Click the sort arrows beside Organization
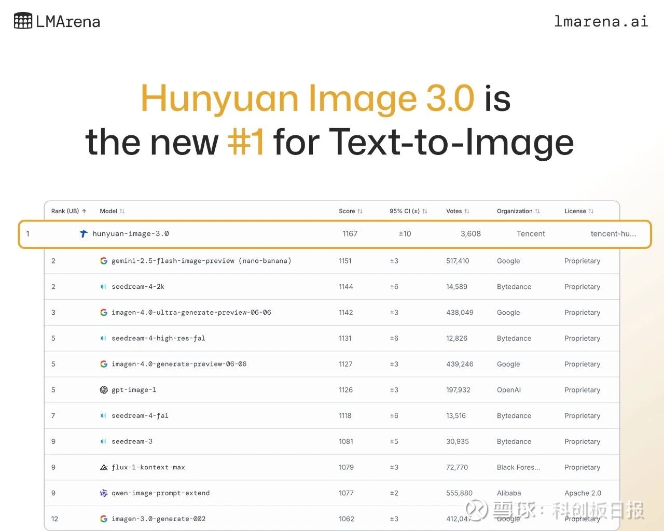 [537, 211]
